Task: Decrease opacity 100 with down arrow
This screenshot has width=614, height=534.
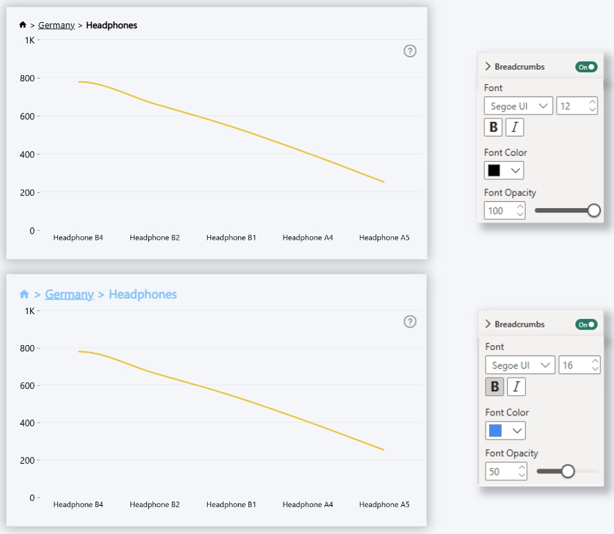Action: (x=520, y=214)
